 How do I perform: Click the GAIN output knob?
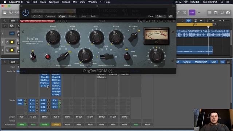click(x=157, y=56)
